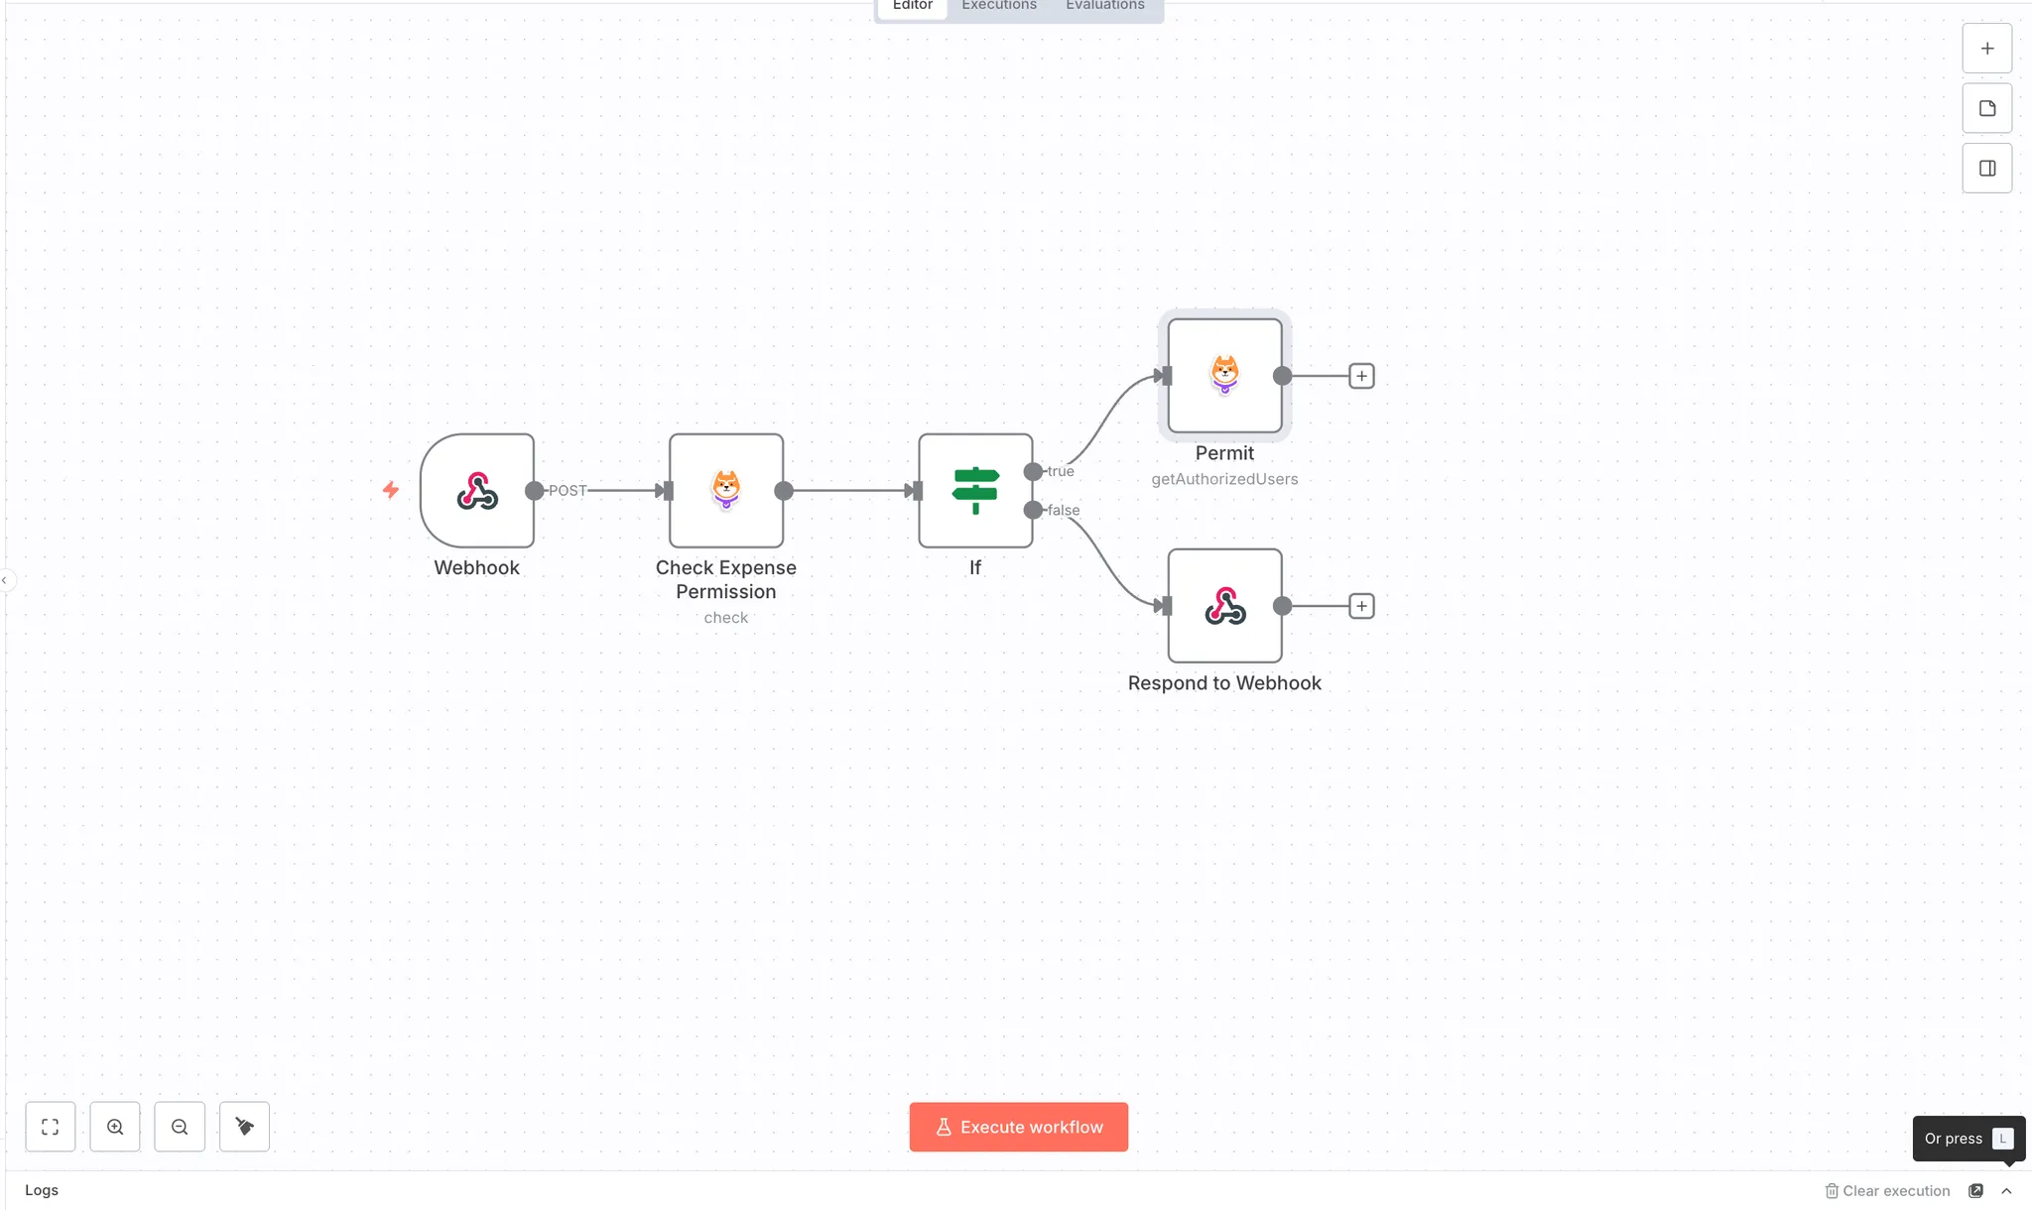Add node after Respond to Webhook output
This screenshot has height=1210, width=2032.
1361,606
